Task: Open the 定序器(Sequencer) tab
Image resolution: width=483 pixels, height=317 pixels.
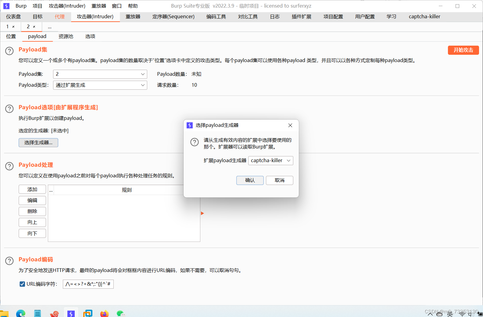Action: (174, 17)
